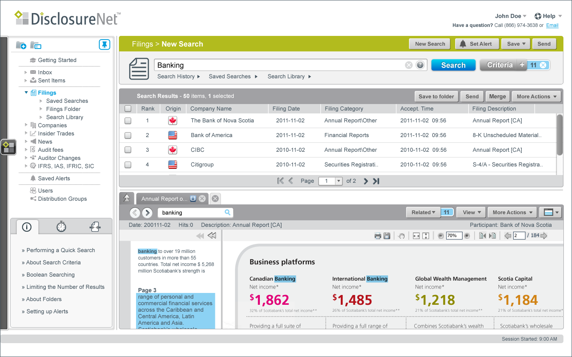
Task: Click the Merge button
Action: (x=498, y=97)
